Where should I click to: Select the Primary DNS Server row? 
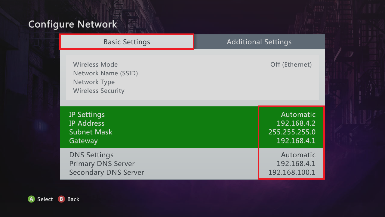(x=102, y=163)
